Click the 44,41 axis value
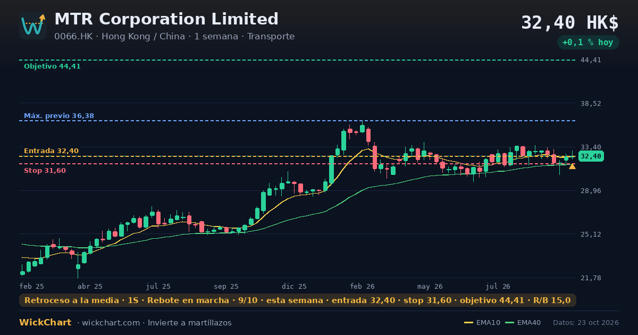 [x=591, y=60]
